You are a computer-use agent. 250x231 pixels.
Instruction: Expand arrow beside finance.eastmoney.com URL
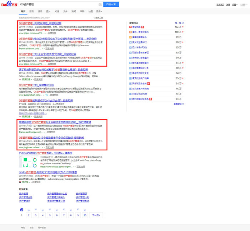[x=44, y=132]
